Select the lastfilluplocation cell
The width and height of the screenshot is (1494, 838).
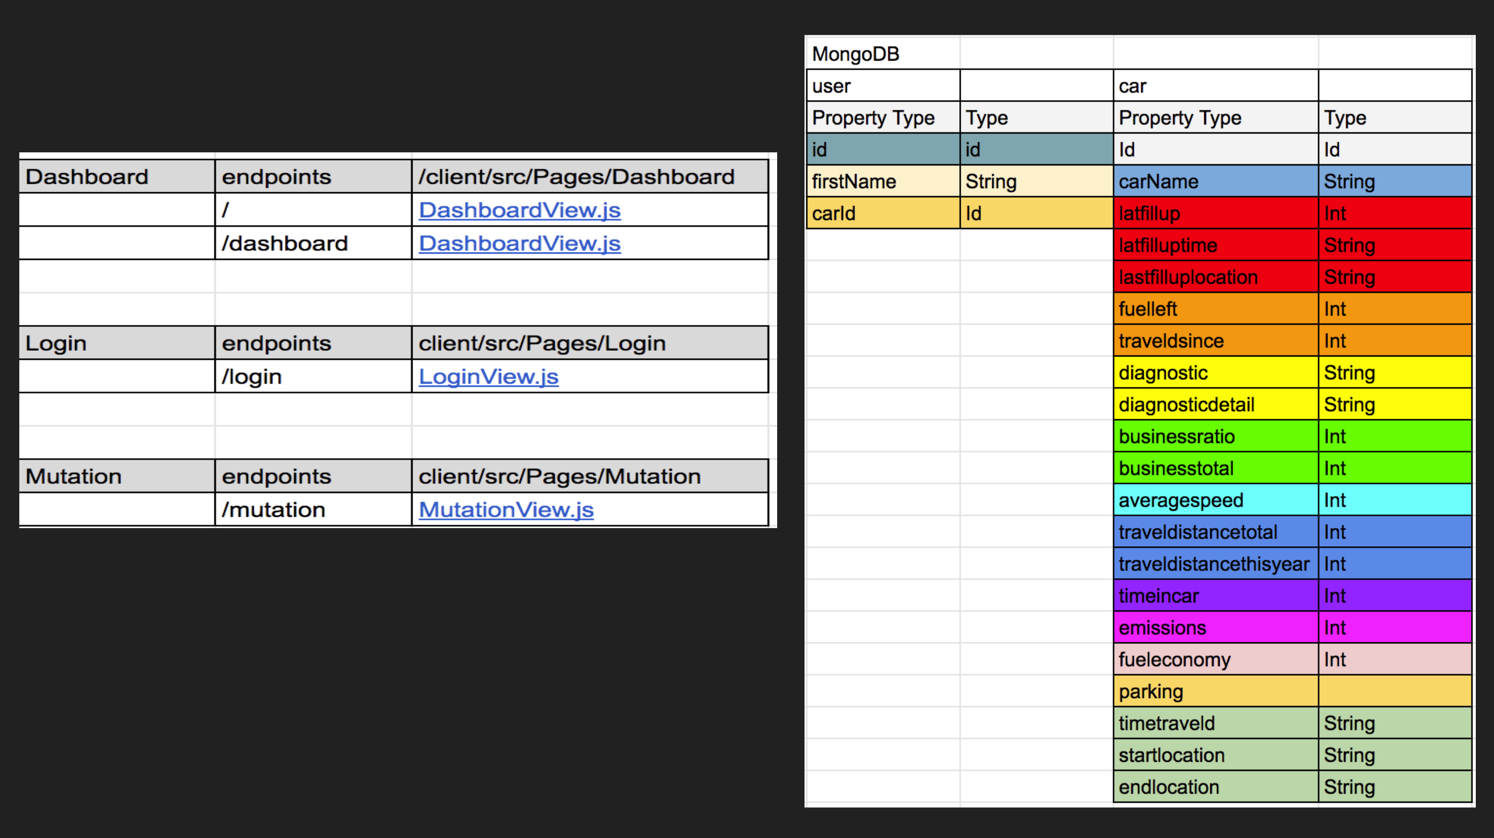tap(1216, 277)
